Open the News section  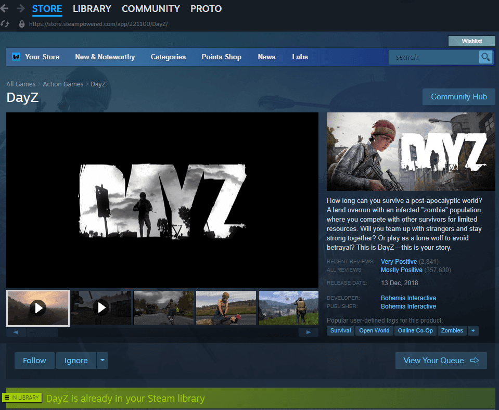[x=267, y=57]
